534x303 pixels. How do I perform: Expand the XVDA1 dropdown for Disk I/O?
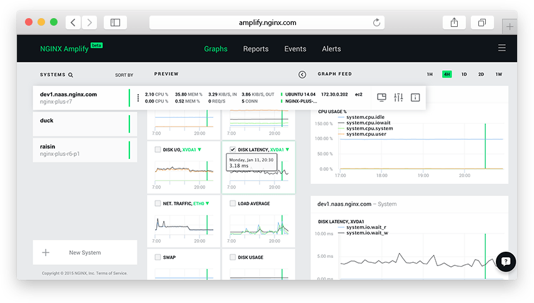192,150
